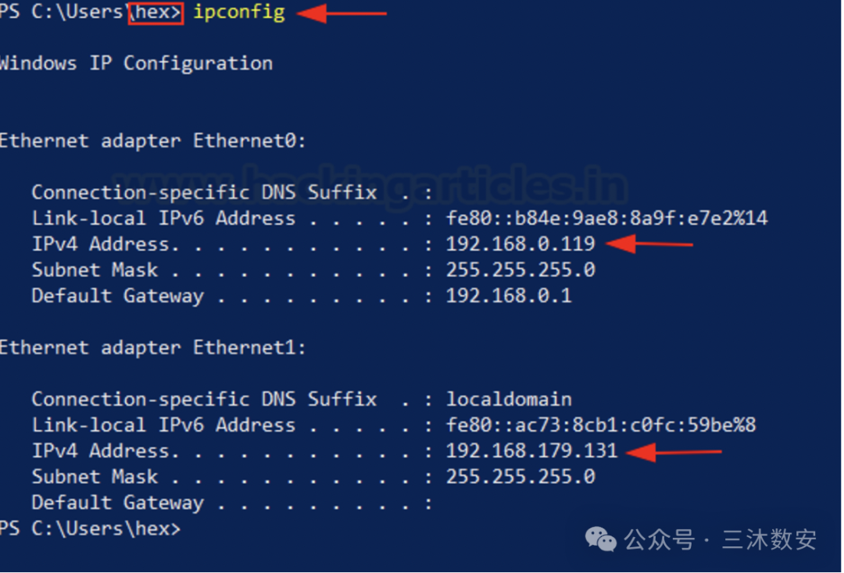844x573 pixels.
Task: Click the IPv6 address ending in e7e2%14
Action: 606,219
